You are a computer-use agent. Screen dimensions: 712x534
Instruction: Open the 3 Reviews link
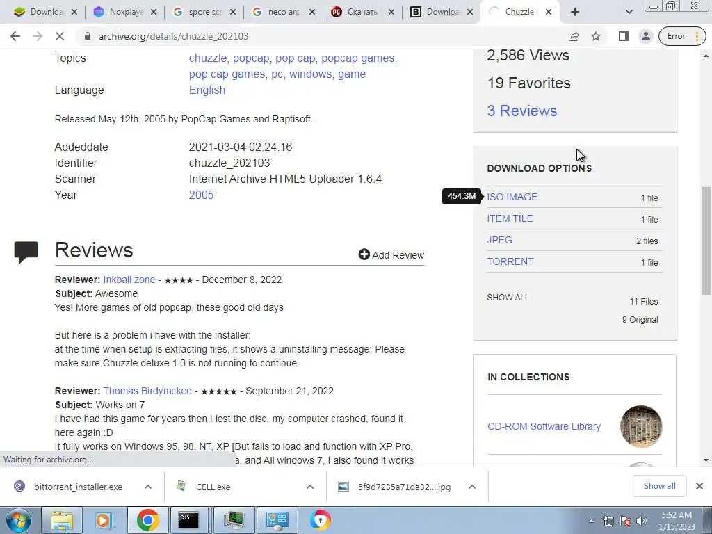click(x=521, y=111)
